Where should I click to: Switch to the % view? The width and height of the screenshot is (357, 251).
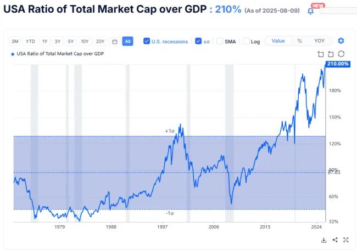click(299, 41)
